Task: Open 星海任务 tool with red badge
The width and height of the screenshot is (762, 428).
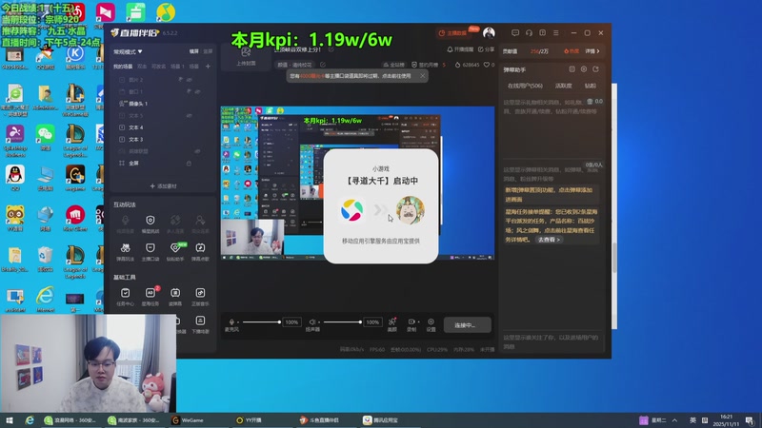Action: [150, 293]
